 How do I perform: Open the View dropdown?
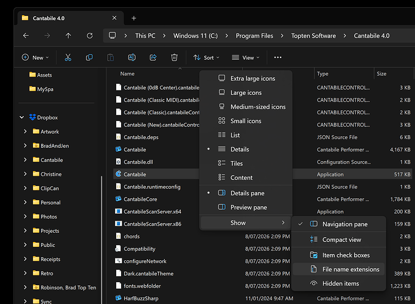[x=246, y=57]
